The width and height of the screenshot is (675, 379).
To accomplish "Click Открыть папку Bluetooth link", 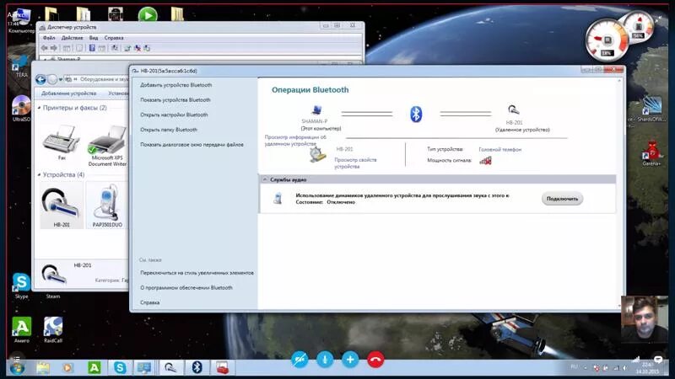I will point(168,130).
